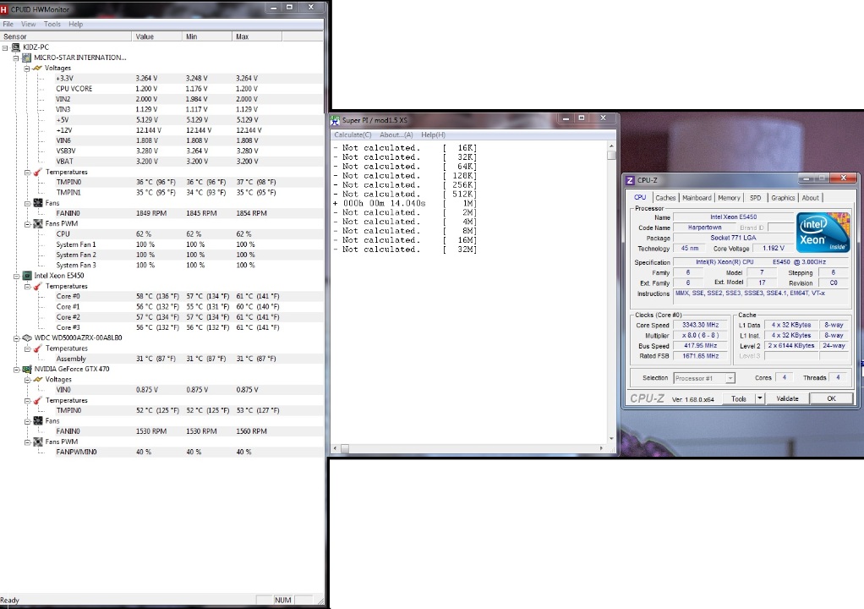Image resolution: width=864 pixels, height=609 pixels.
Task: Click the Min column header
Action: [x=206, y=36]
